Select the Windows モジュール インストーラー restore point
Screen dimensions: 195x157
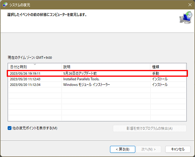tap(86, 85)
